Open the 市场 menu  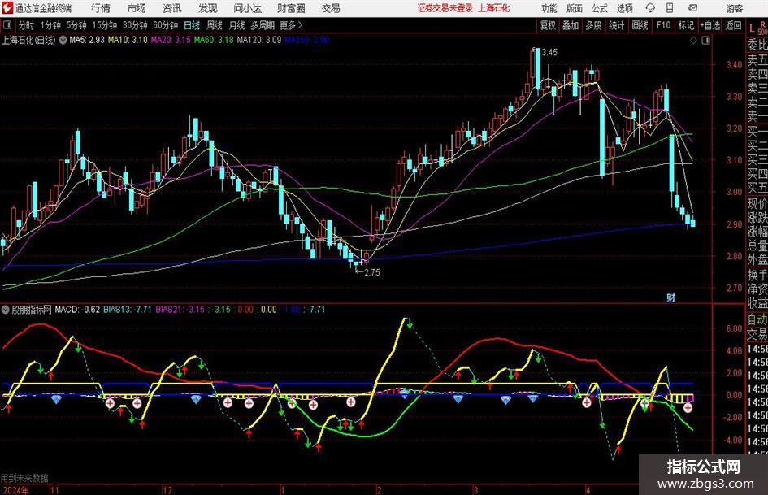pyautogui.click(x=137, y=8)
